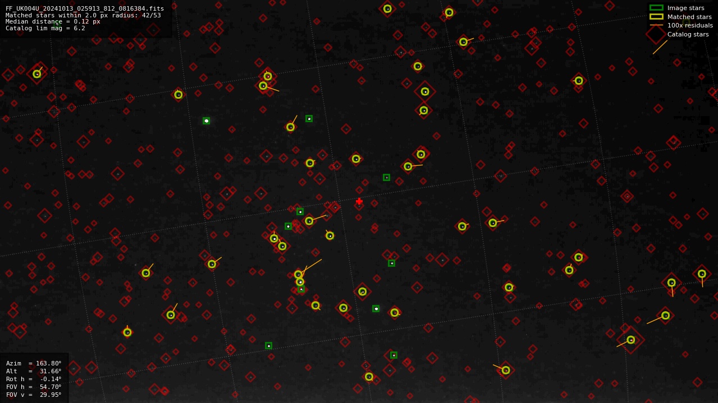The height and width of the screenshot is (403, 718).
Task: Click the 'Rot h = -0.14°' readout
Action: (34, 379)
